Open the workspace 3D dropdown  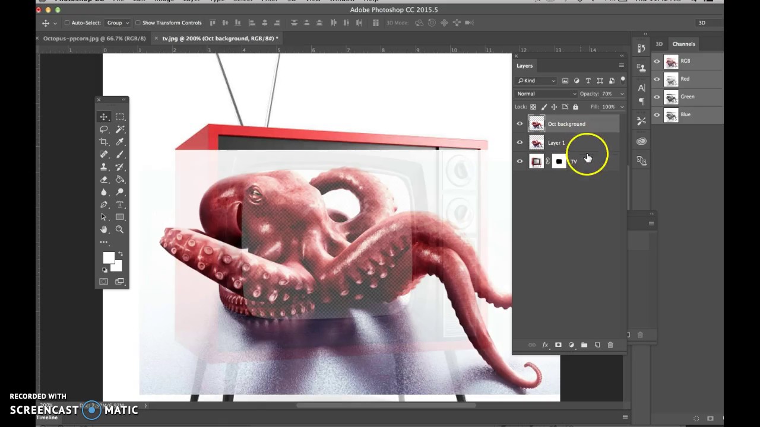[x=709, y=23]
